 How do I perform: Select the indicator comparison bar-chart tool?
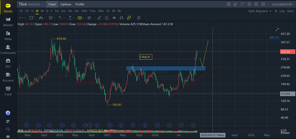click(x=89, y=18)
